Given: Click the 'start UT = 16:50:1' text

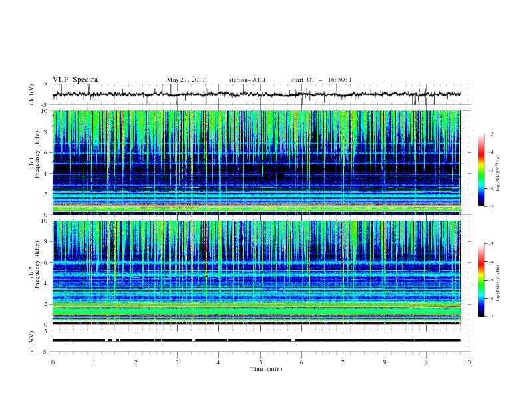Looking at the screenshot, I should pos(321,80).
